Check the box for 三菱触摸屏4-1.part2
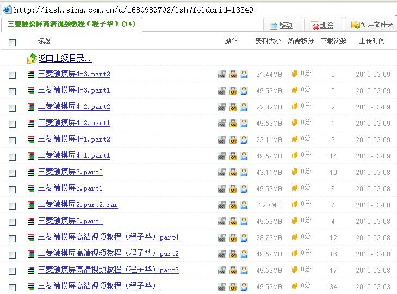397x294 pixels. (x=12, y=140)
